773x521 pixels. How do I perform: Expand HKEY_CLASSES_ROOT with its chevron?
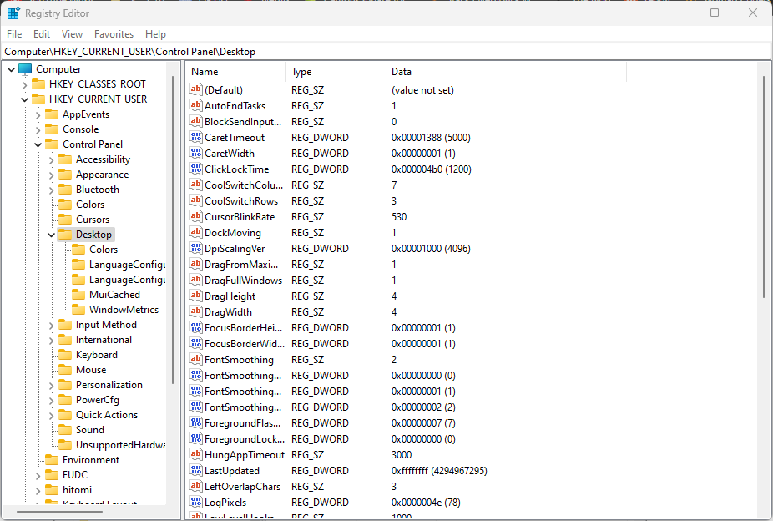click(25, 85)
